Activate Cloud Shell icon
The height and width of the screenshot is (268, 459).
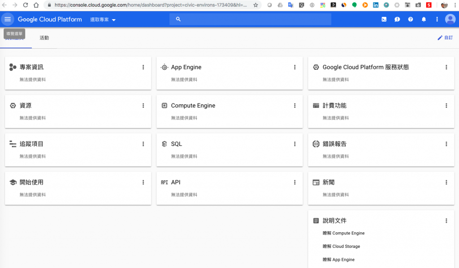pyautogui.click(x=384, y=19)
